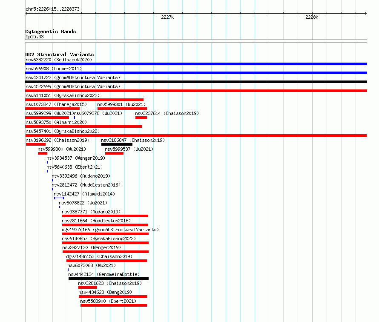Viewport: 379px width, 322px height.
Task: Click the long red bar under nsv5457401
Action: tap(196, 135)
